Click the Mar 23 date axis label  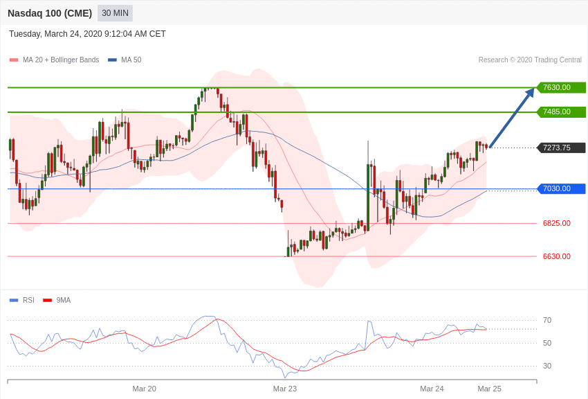285,389
